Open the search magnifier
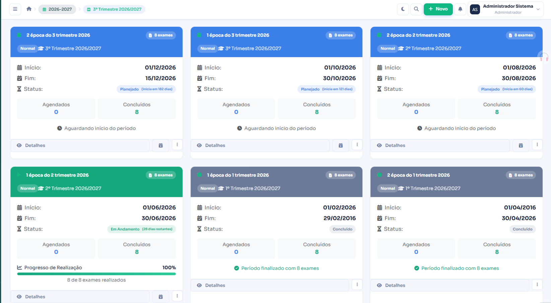 point(416,9)
